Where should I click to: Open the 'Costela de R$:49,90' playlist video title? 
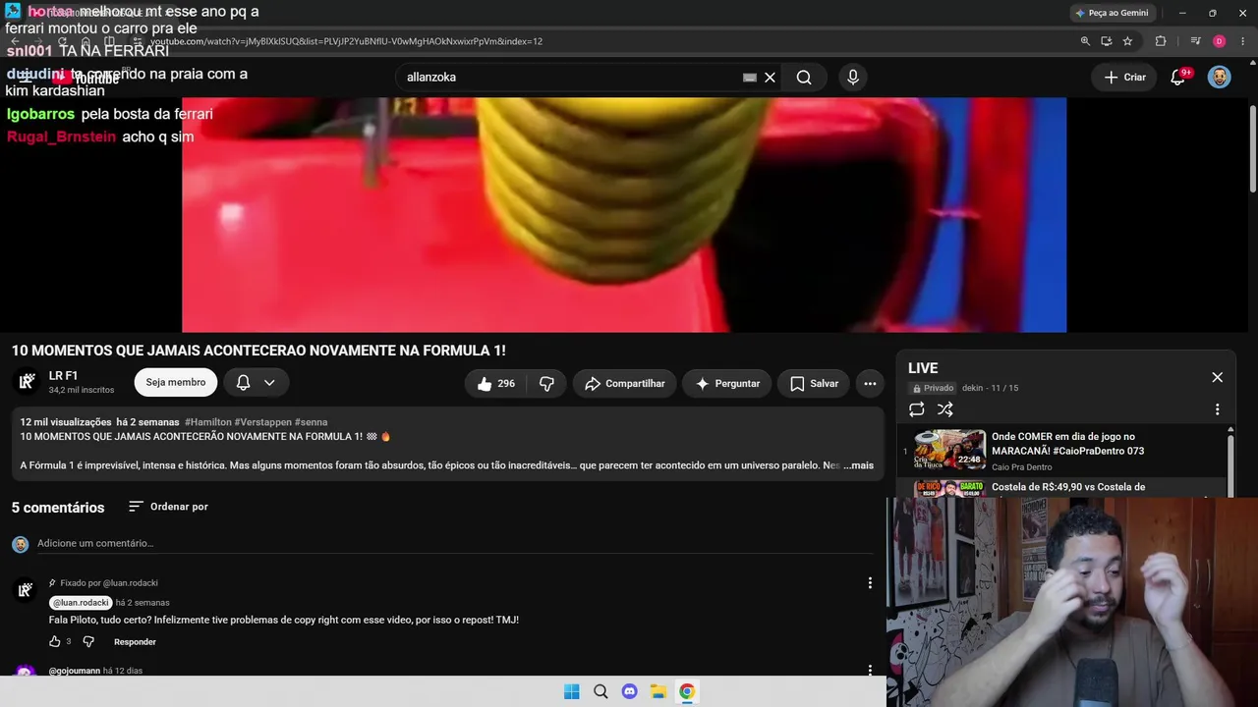(1068, 487)
